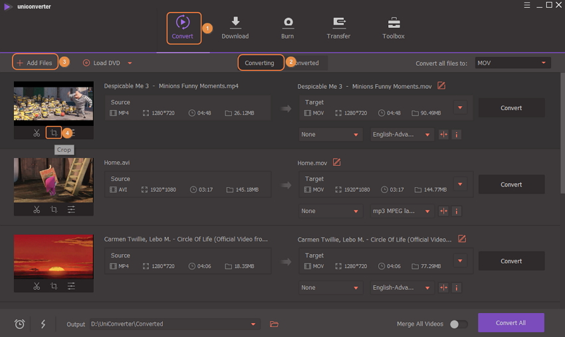Rename the Circle Of Life output file

[462, 238]
